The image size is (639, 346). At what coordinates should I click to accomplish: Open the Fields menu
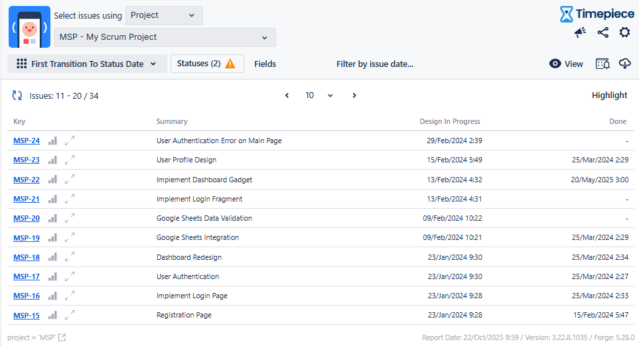pos(265,64)
